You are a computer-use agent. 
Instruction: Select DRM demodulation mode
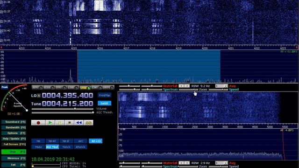(x=108, y=87)
